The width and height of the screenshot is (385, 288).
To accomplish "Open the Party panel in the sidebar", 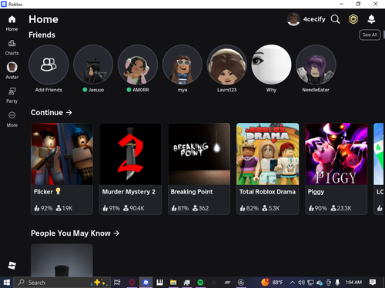I will (12, 95).
